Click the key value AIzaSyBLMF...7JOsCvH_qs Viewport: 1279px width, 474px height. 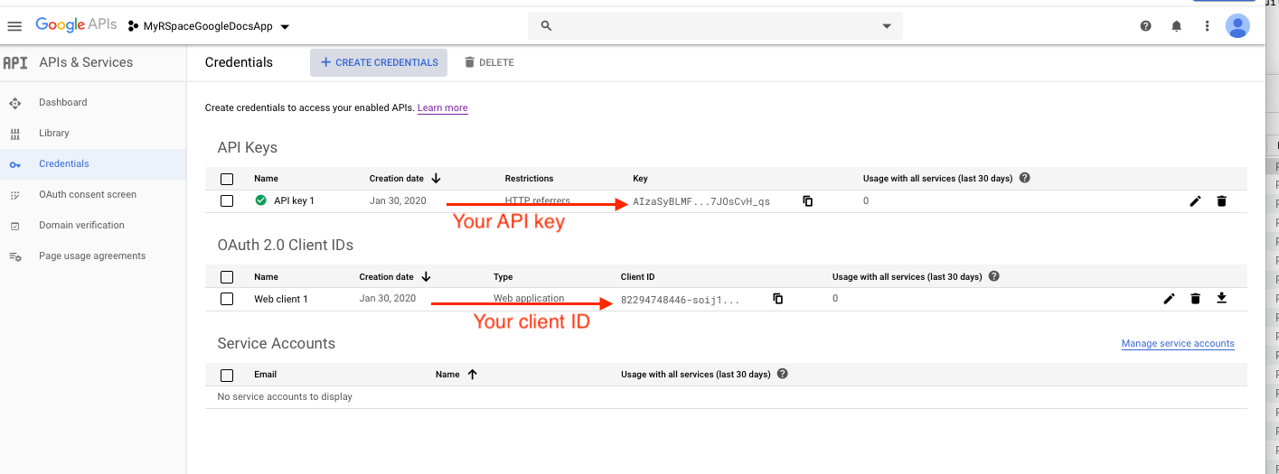(x=701, y=201)
